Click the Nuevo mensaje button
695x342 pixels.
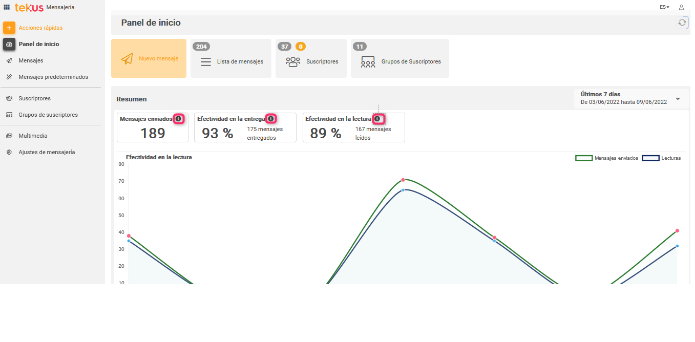tap(149, 59)
